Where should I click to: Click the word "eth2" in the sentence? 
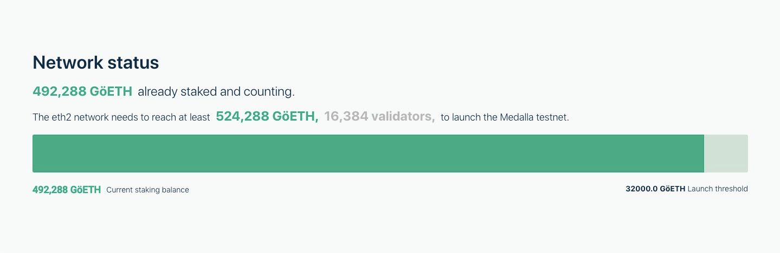click(x=61, y=117)
